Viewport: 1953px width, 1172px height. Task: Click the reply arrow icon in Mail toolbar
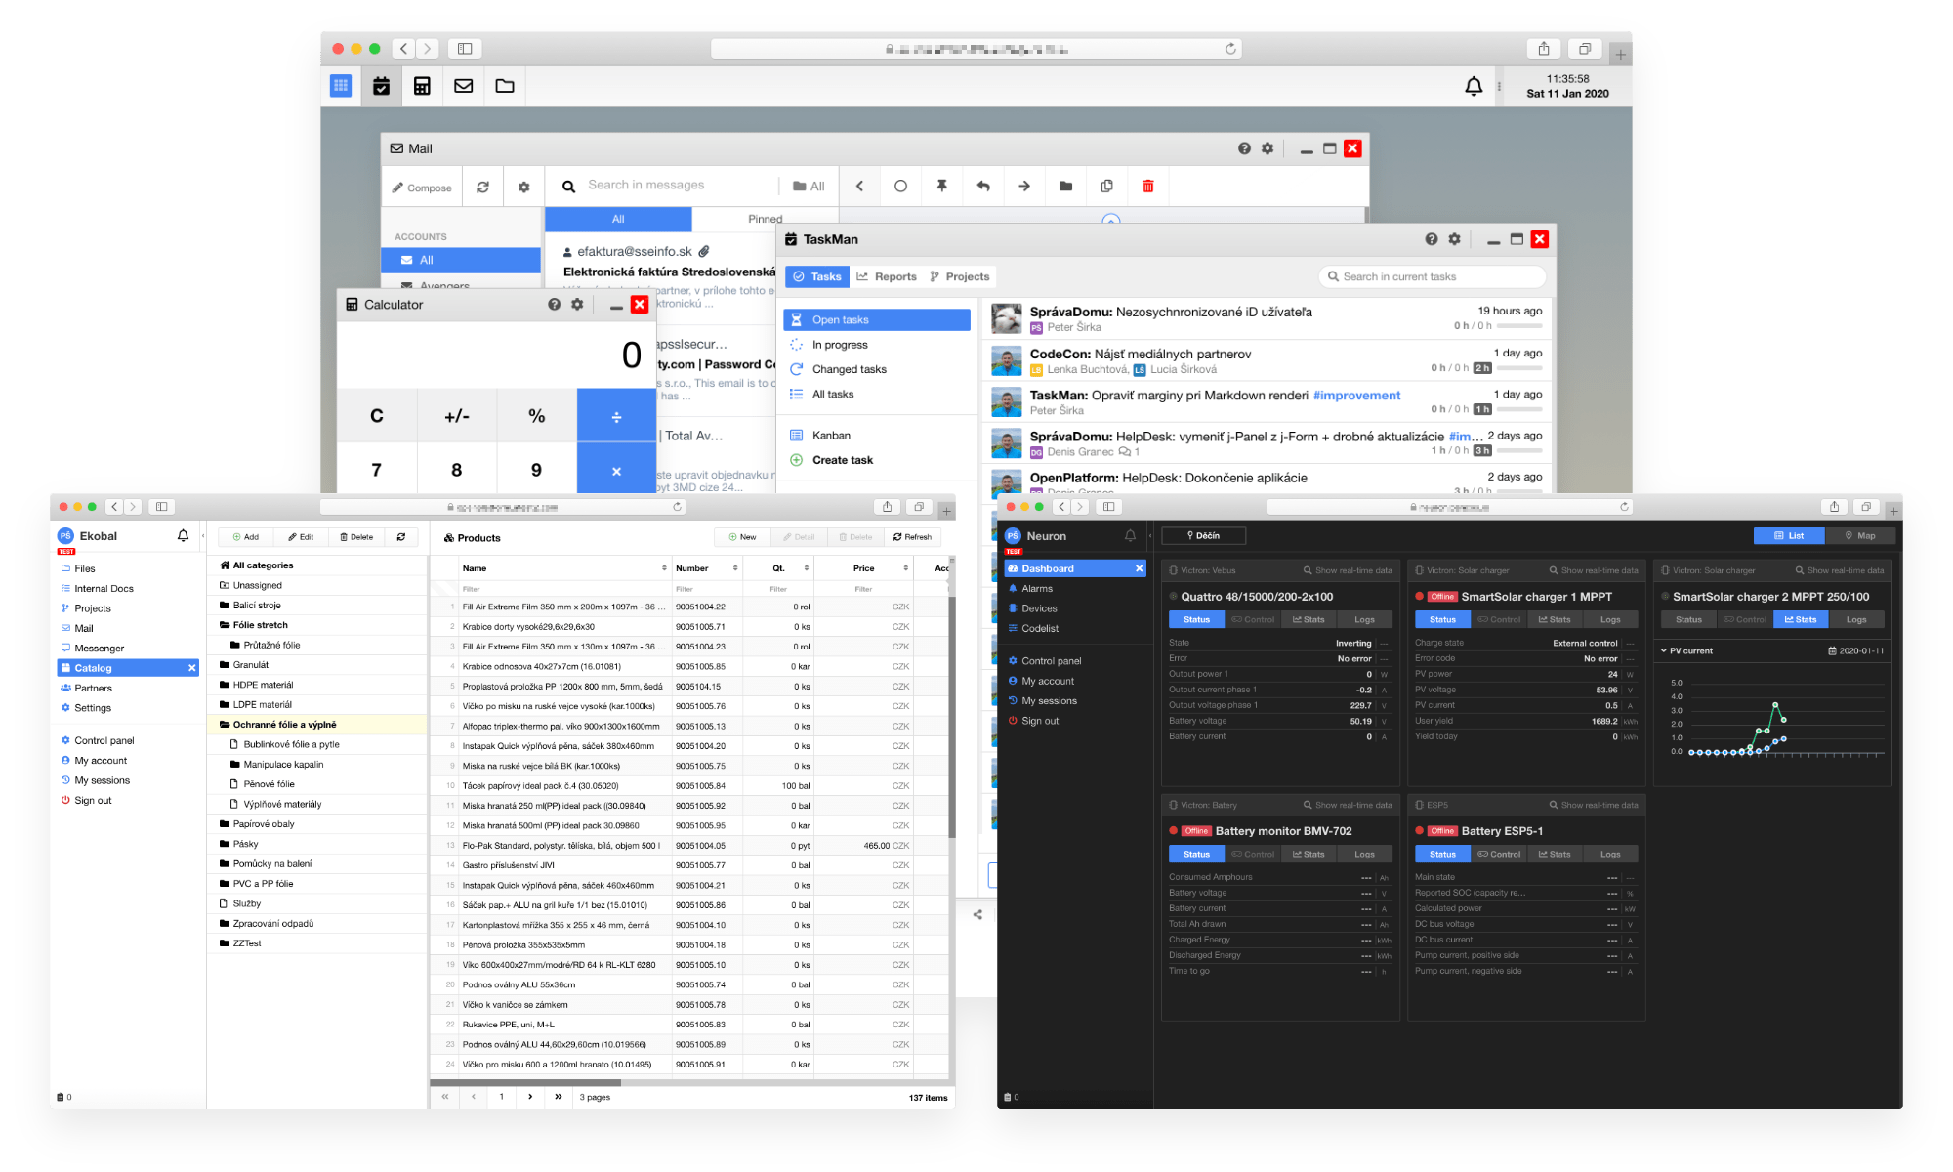983,186
